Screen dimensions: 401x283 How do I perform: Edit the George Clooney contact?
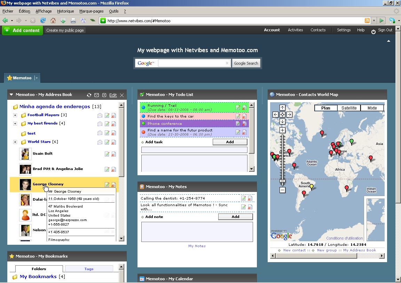(107, 184)
